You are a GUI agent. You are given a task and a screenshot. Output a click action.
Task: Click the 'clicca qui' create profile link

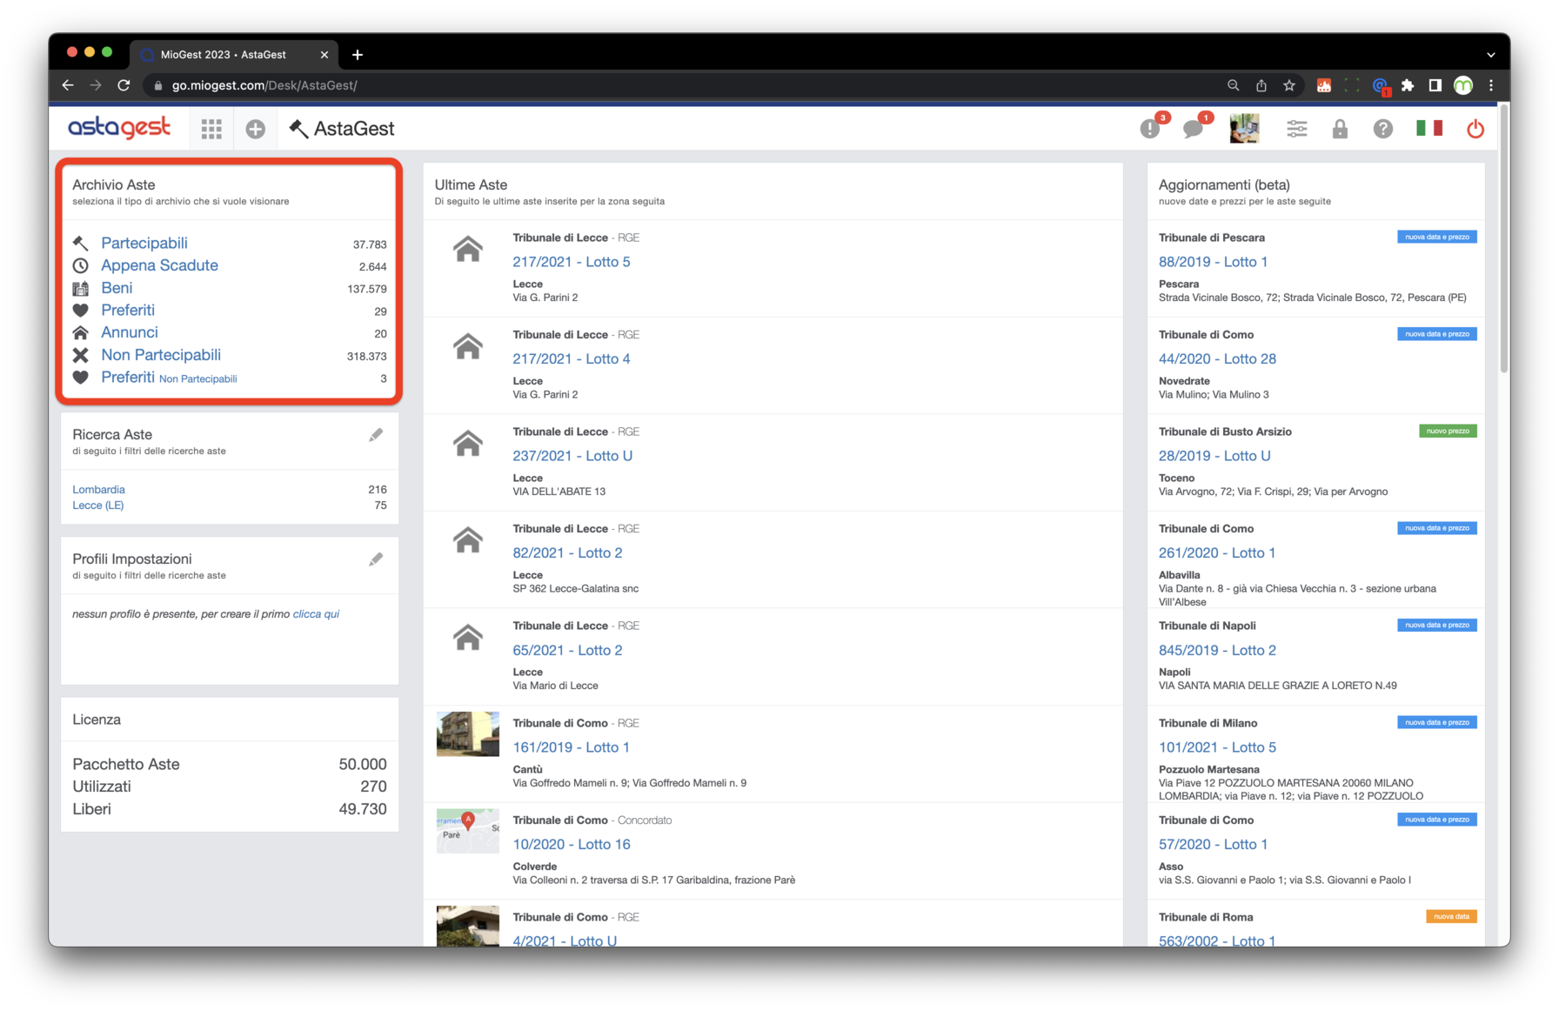pos(316,613)
